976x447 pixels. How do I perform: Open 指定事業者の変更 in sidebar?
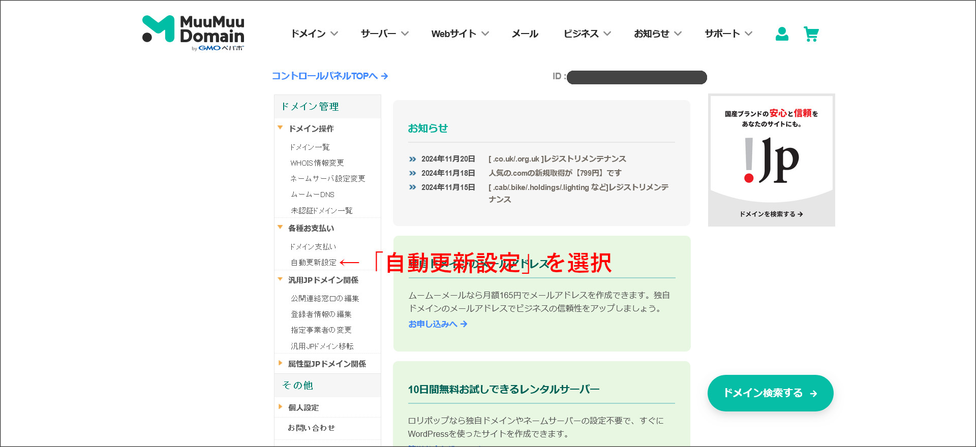pos(321,330)
